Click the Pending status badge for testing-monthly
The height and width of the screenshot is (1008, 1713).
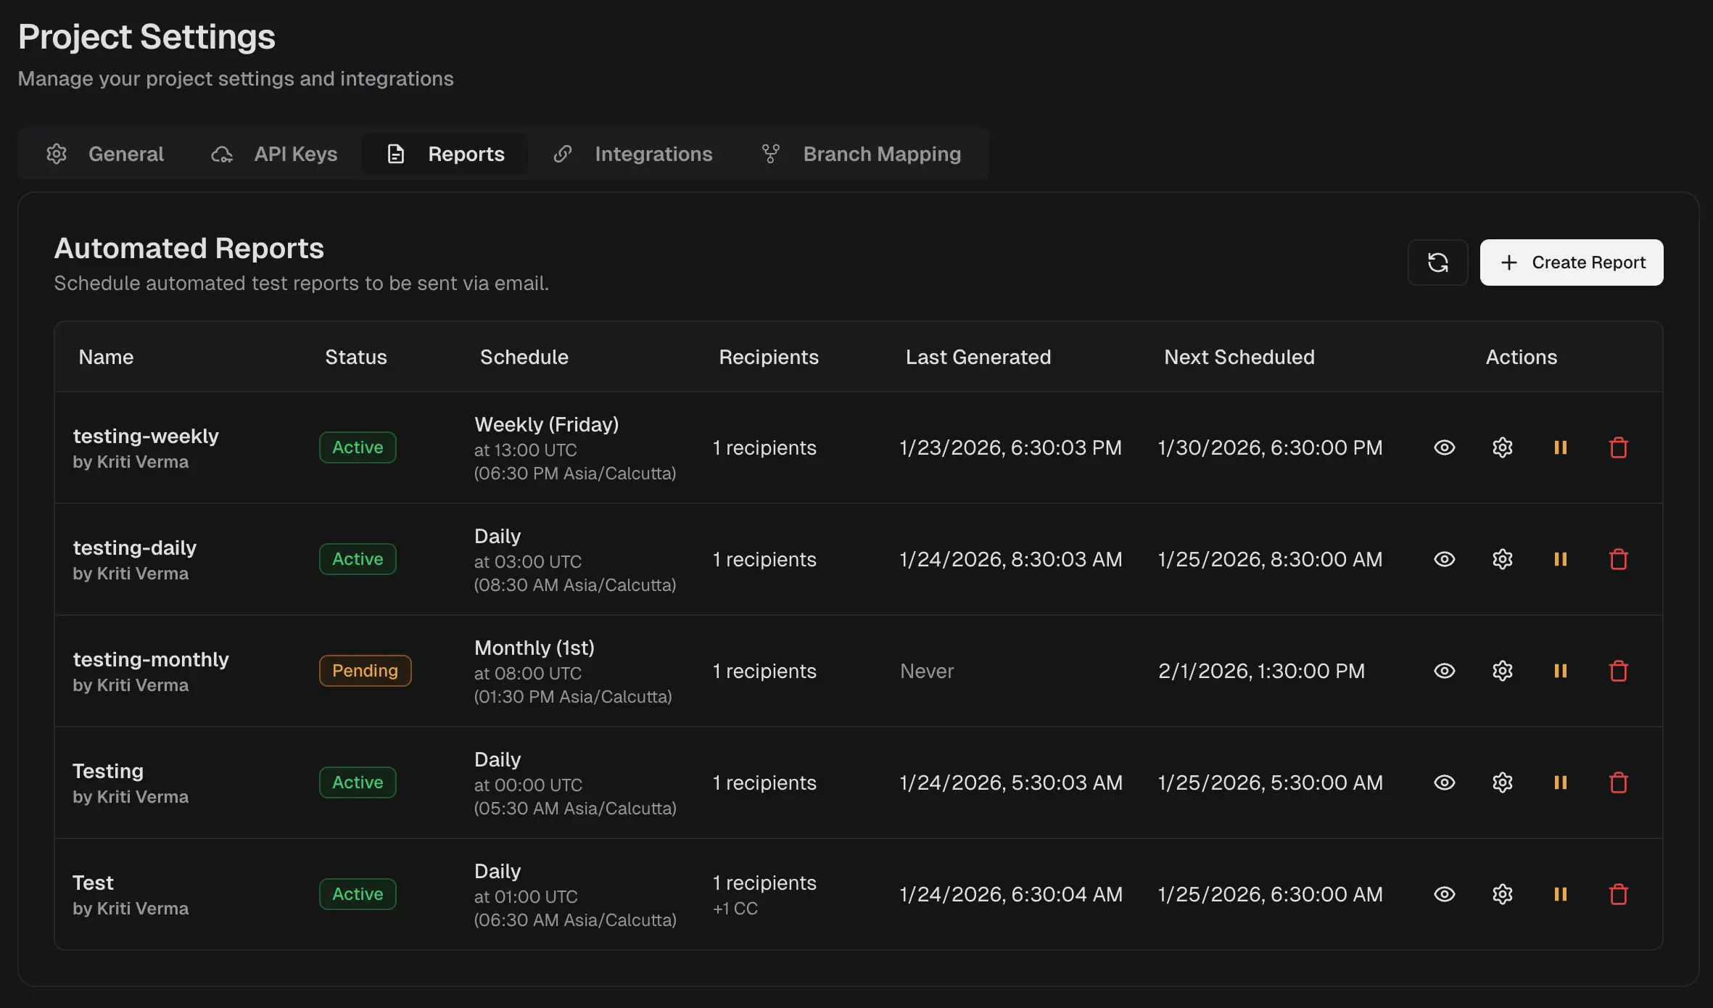coord(365,671)
